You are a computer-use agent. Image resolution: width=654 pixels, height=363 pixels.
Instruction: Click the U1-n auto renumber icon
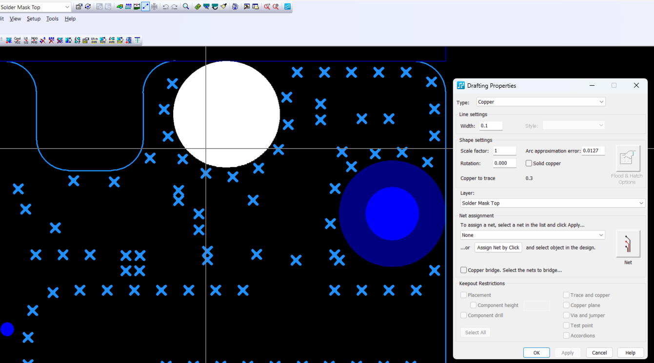(94, 40)
